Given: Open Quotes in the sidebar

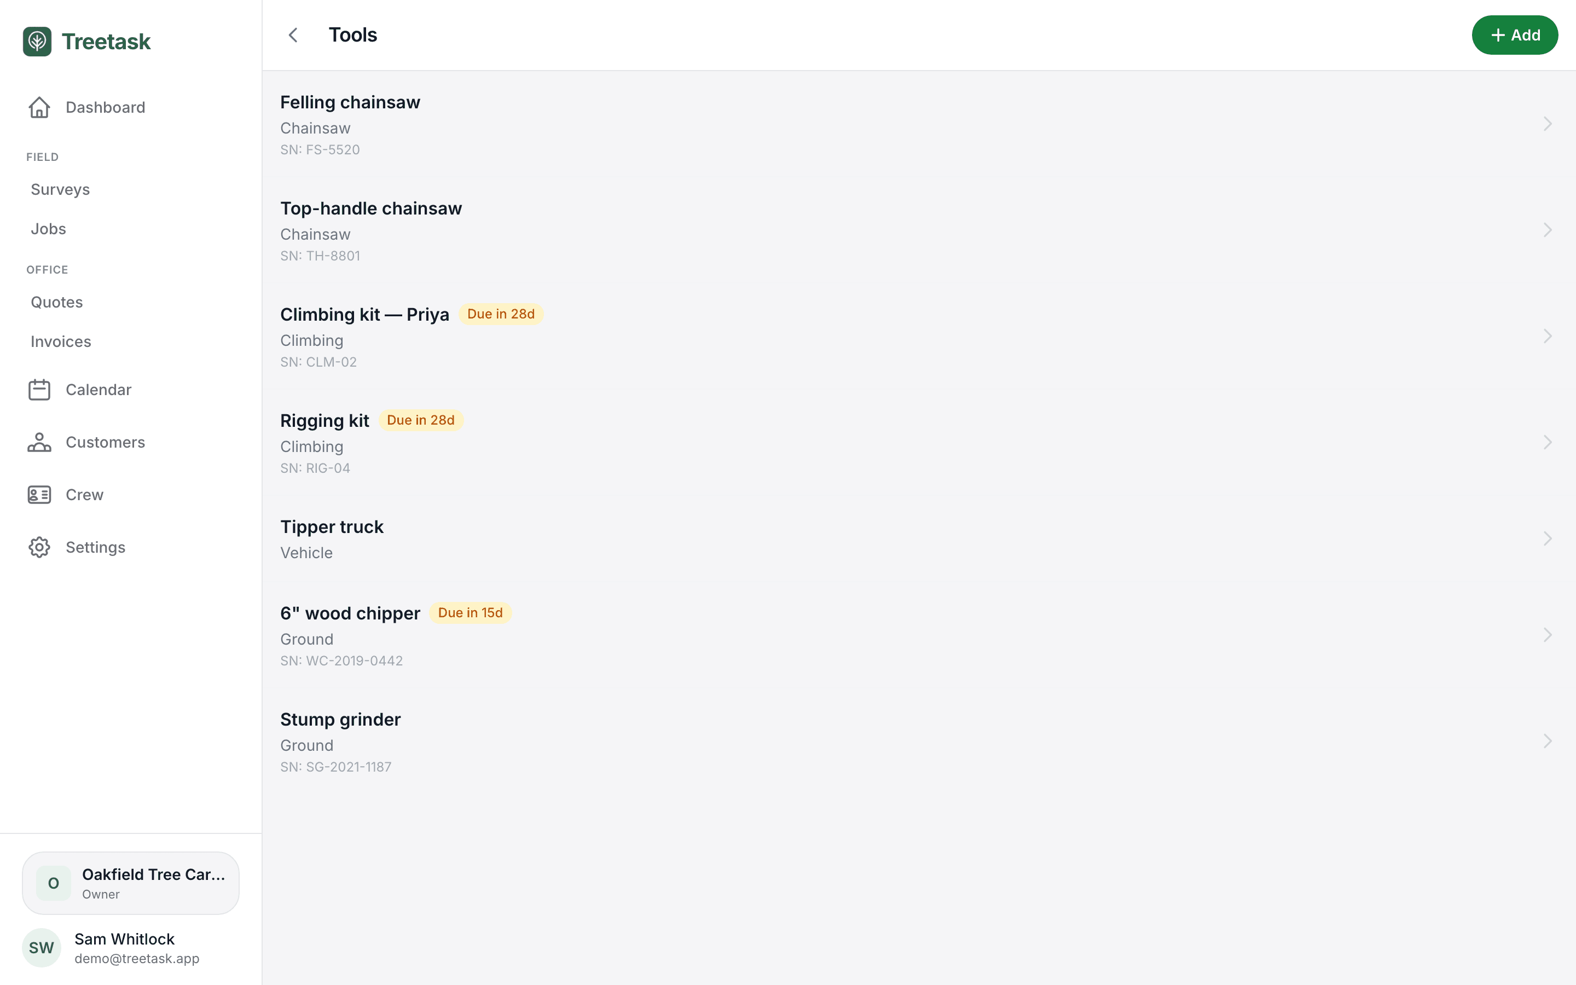Looking at the screenshot, I should tap(57, 302).
